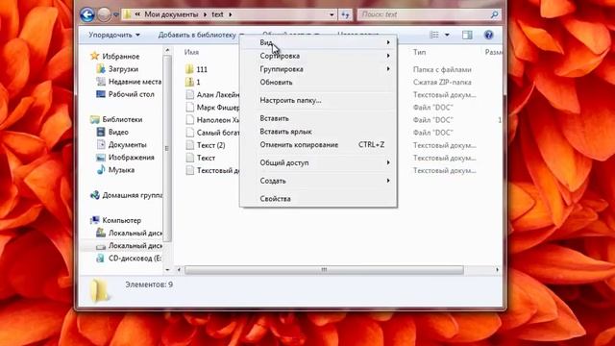Open the Документы library
This screenshot has width=615, height=346.
point(127,145)
